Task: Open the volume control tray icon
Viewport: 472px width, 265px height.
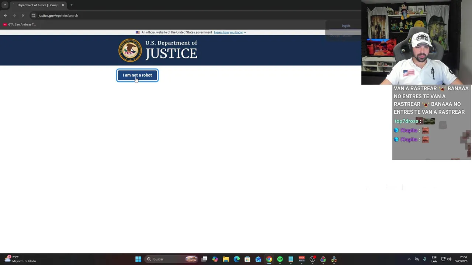Action: [x=449, y=259]
